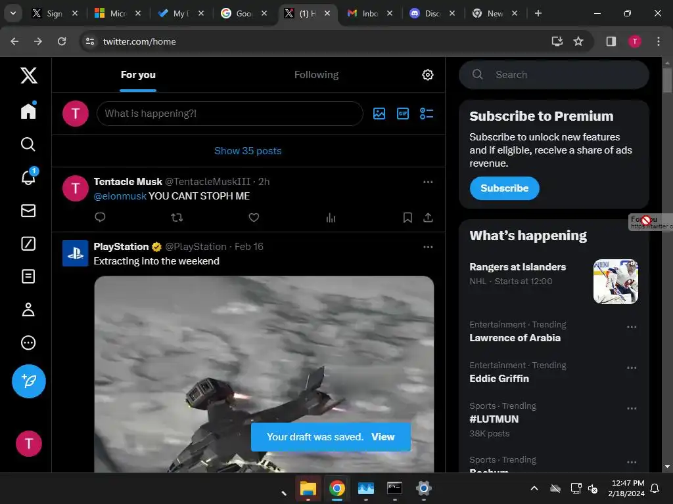
Task: Click the address bar URL
Action: coord(139,41)
